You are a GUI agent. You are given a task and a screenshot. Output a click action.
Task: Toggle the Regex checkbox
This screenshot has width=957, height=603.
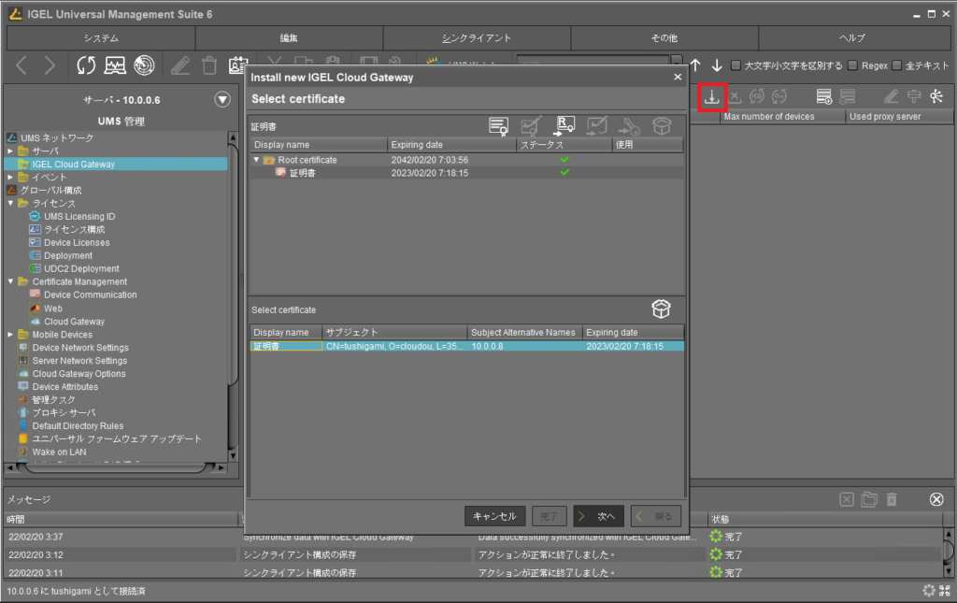tap(853, 65)
